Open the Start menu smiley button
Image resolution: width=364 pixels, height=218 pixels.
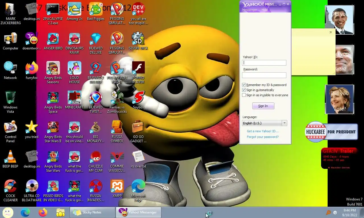click(8, 212)
